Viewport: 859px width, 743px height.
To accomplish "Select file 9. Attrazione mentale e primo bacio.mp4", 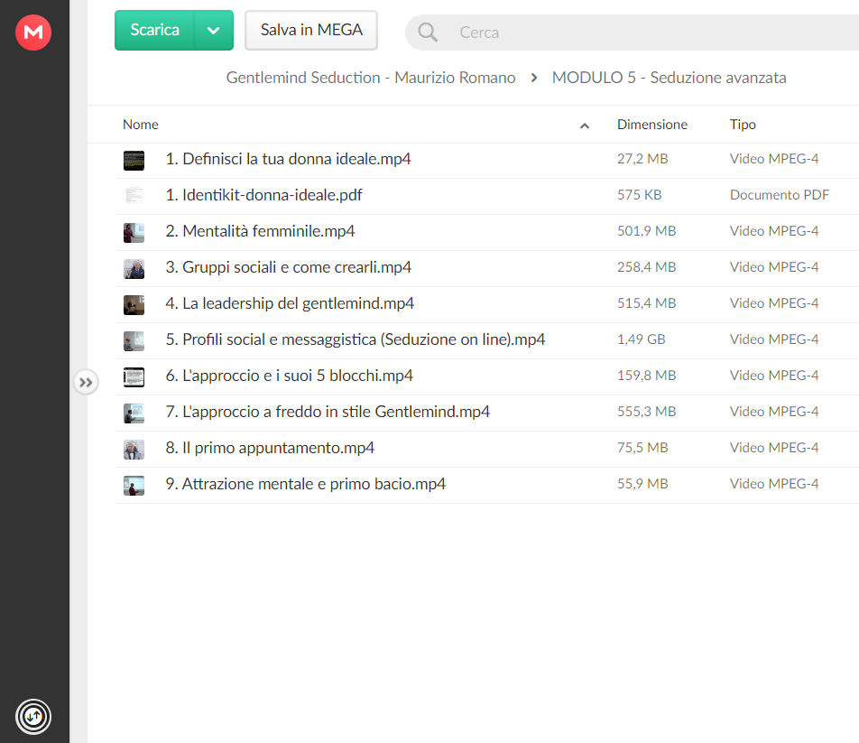I will [306, 485].
